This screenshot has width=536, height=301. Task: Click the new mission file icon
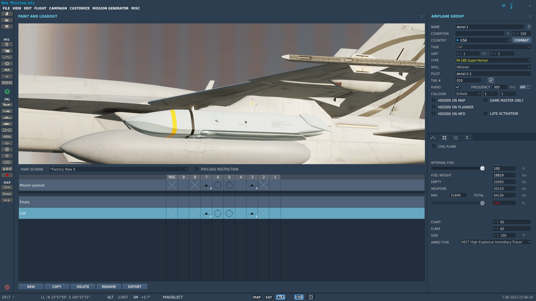(x=6, y=14)
